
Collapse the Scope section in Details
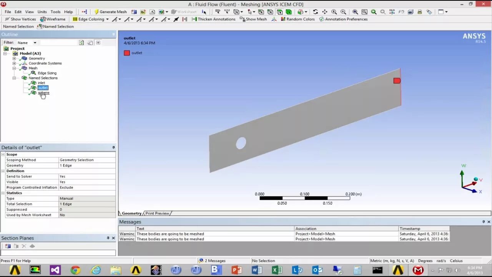[3, 154]
